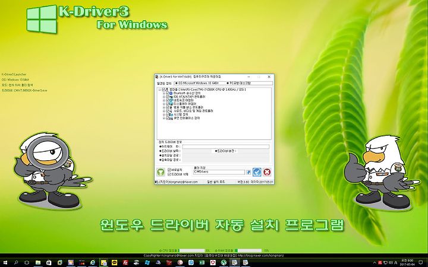
Task: Select 디스플레이 어댑터 row label
Action: 185,104
